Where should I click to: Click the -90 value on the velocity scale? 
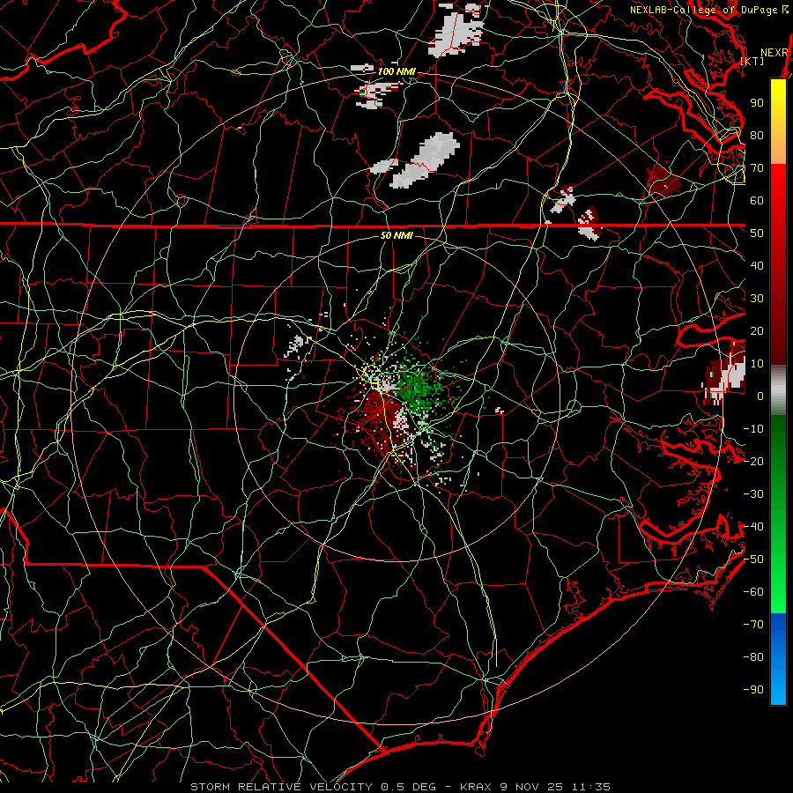pos(753,690)
